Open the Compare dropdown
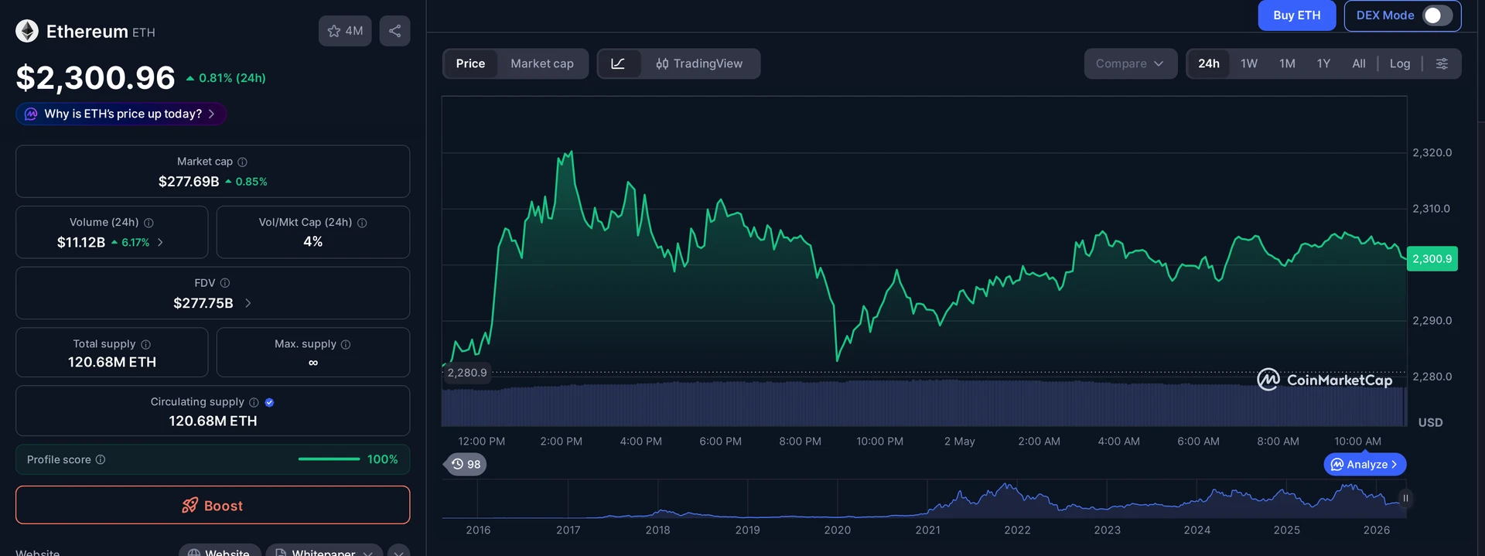The image size is (1485, 556). (1130, 63)
